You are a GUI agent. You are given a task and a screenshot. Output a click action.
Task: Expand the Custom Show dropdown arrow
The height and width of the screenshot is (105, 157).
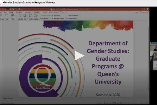coord(15,16)
